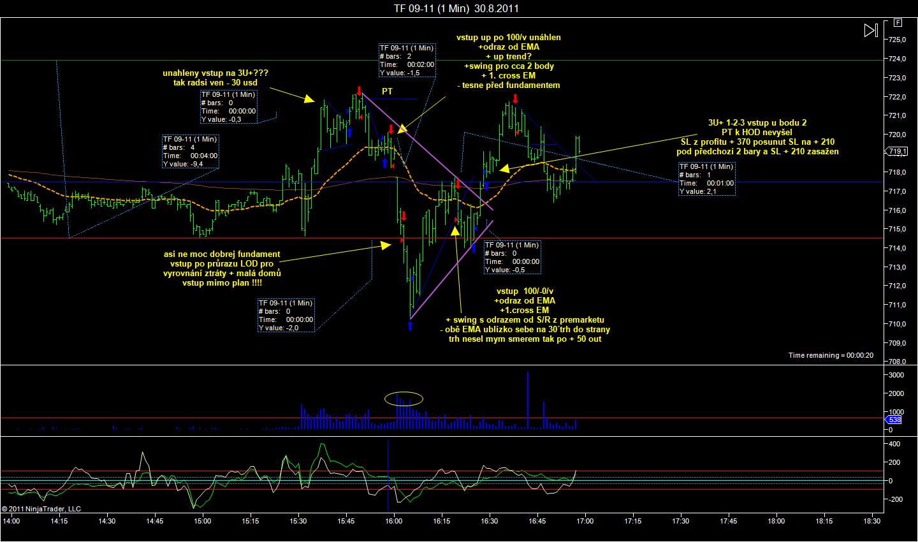Click the 717,0 price axis label
918x542 pixels.
click(897, 191)
